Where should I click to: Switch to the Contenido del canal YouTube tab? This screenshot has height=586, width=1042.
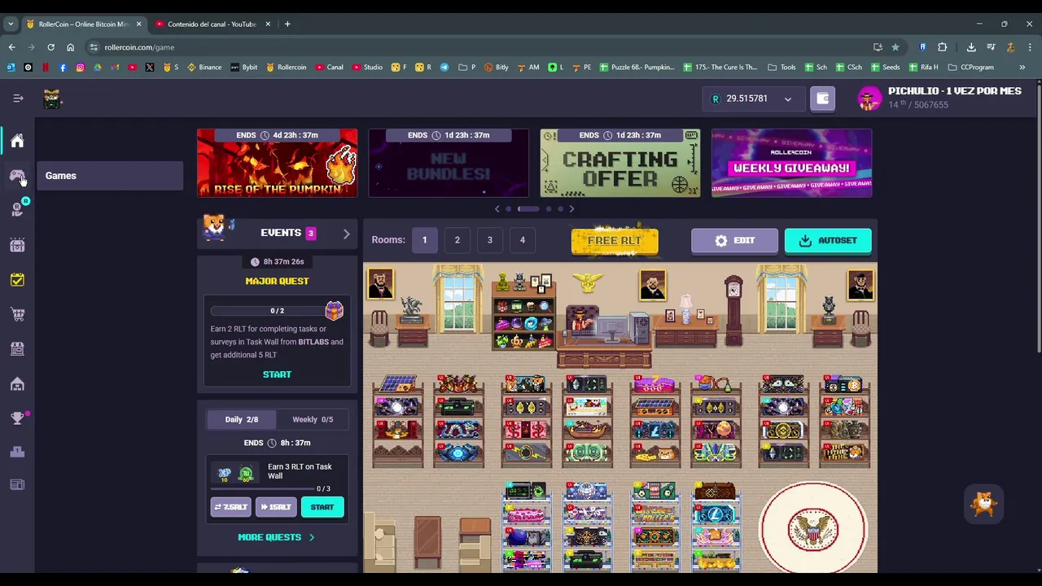[212, 24]
